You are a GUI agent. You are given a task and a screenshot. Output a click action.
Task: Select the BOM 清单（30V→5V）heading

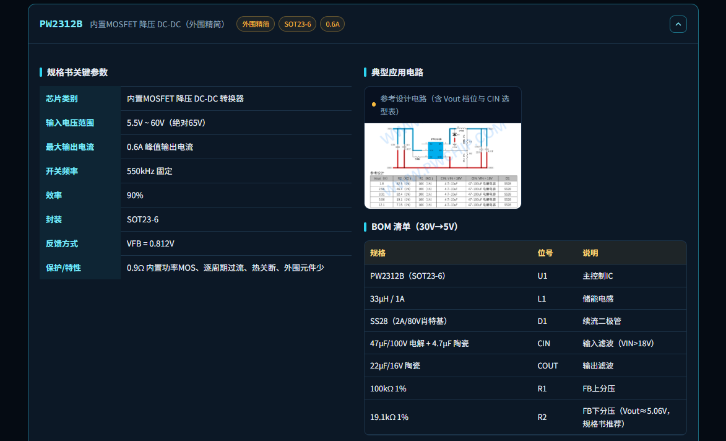pyautogui.click(x=415, y=227)
